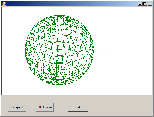Click the Shape 1 button
The image size is (154, 117).
click(17, 107)
